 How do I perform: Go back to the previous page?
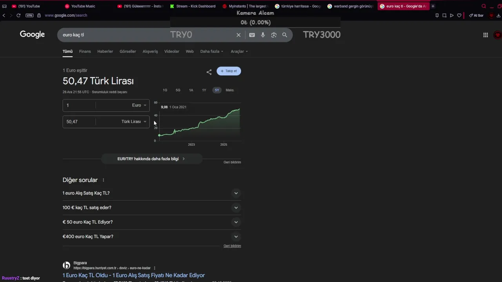[x=4, y=15]
